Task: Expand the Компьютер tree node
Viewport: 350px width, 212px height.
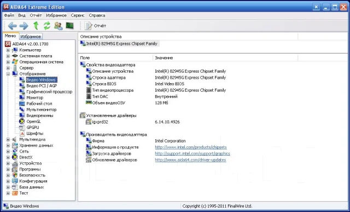Action: coord(8,50)
